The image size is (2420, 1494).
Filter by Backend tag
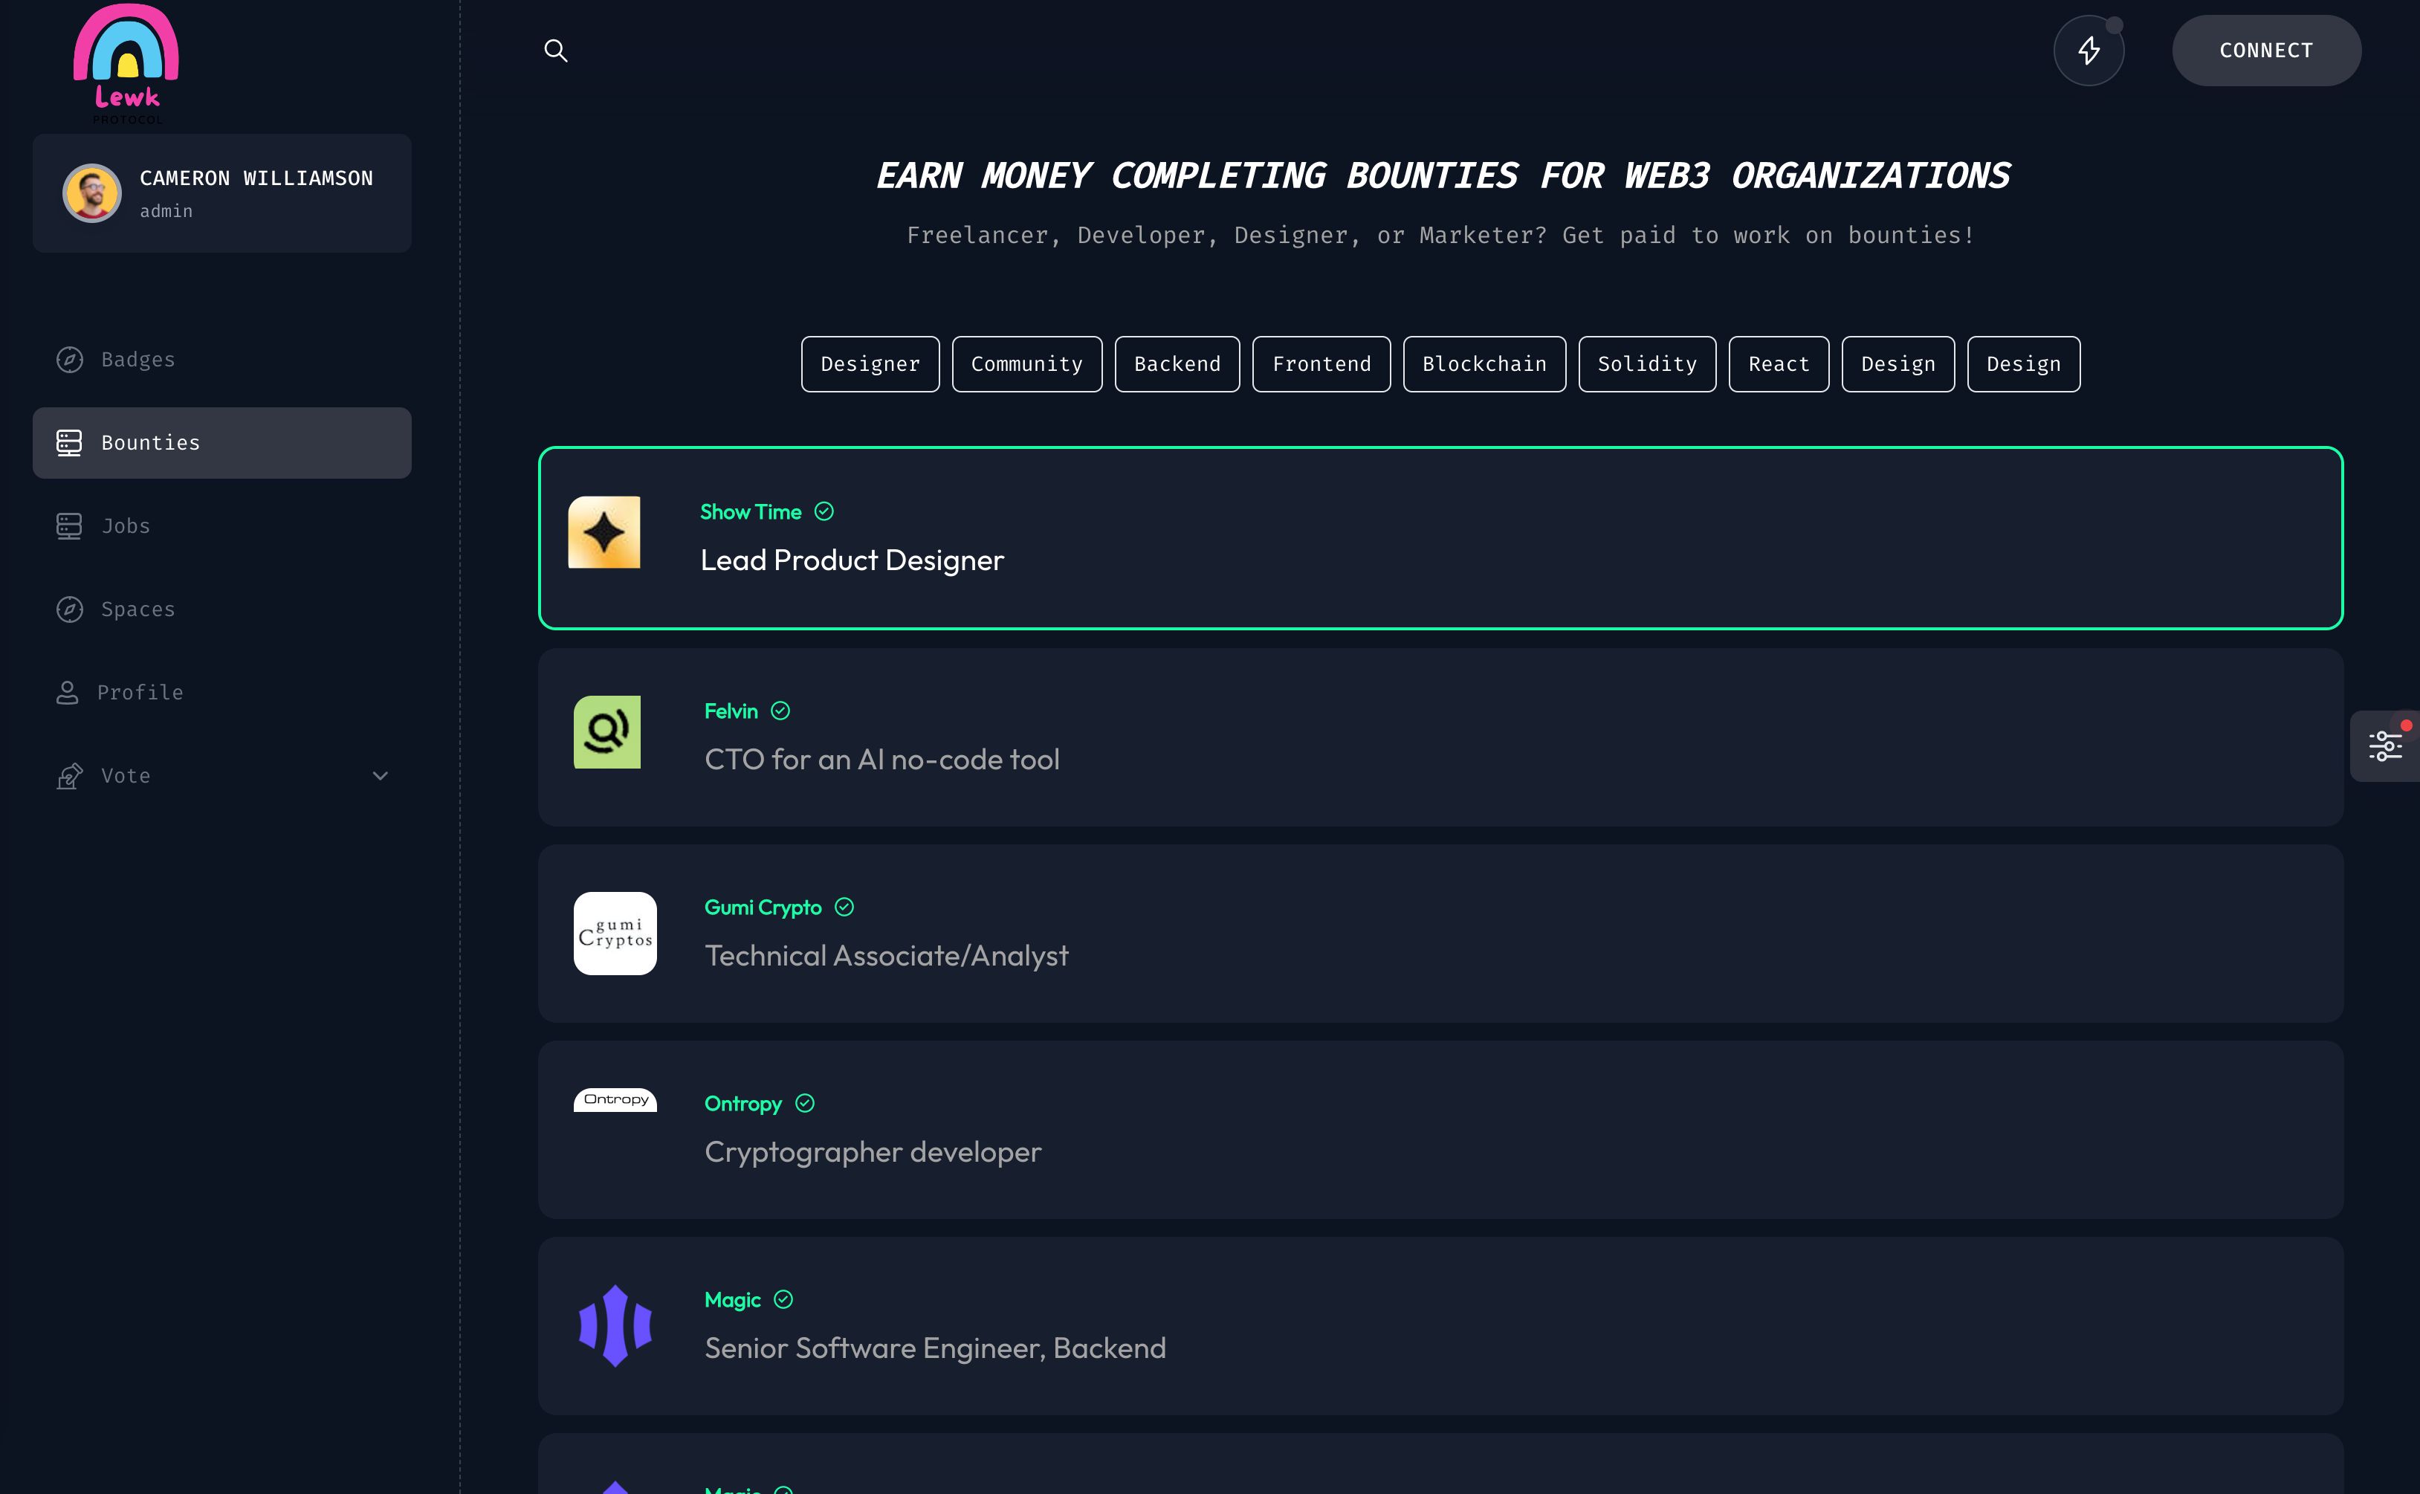1177,365
